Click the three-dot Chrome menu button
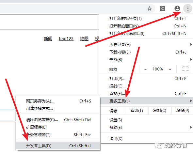 [188, 8]
